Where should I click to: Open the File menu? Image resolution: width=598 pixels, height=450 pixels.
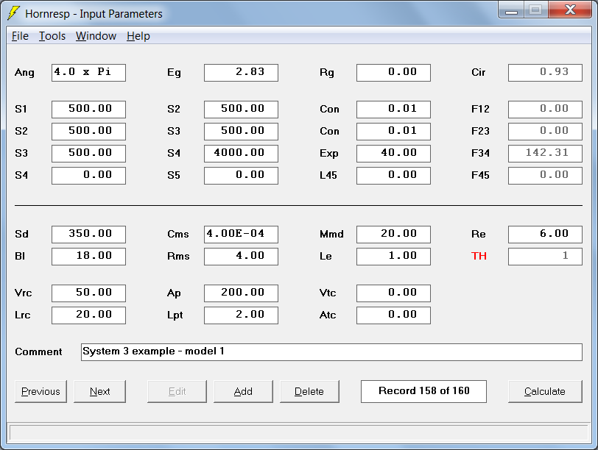click(x=20, y=36)
